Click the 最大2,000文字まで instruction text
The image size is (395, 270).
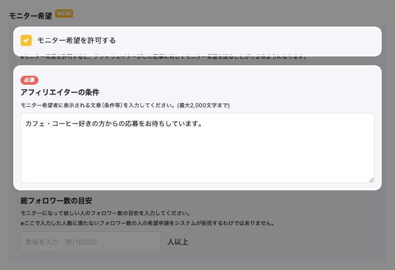[x=204, y=105]
